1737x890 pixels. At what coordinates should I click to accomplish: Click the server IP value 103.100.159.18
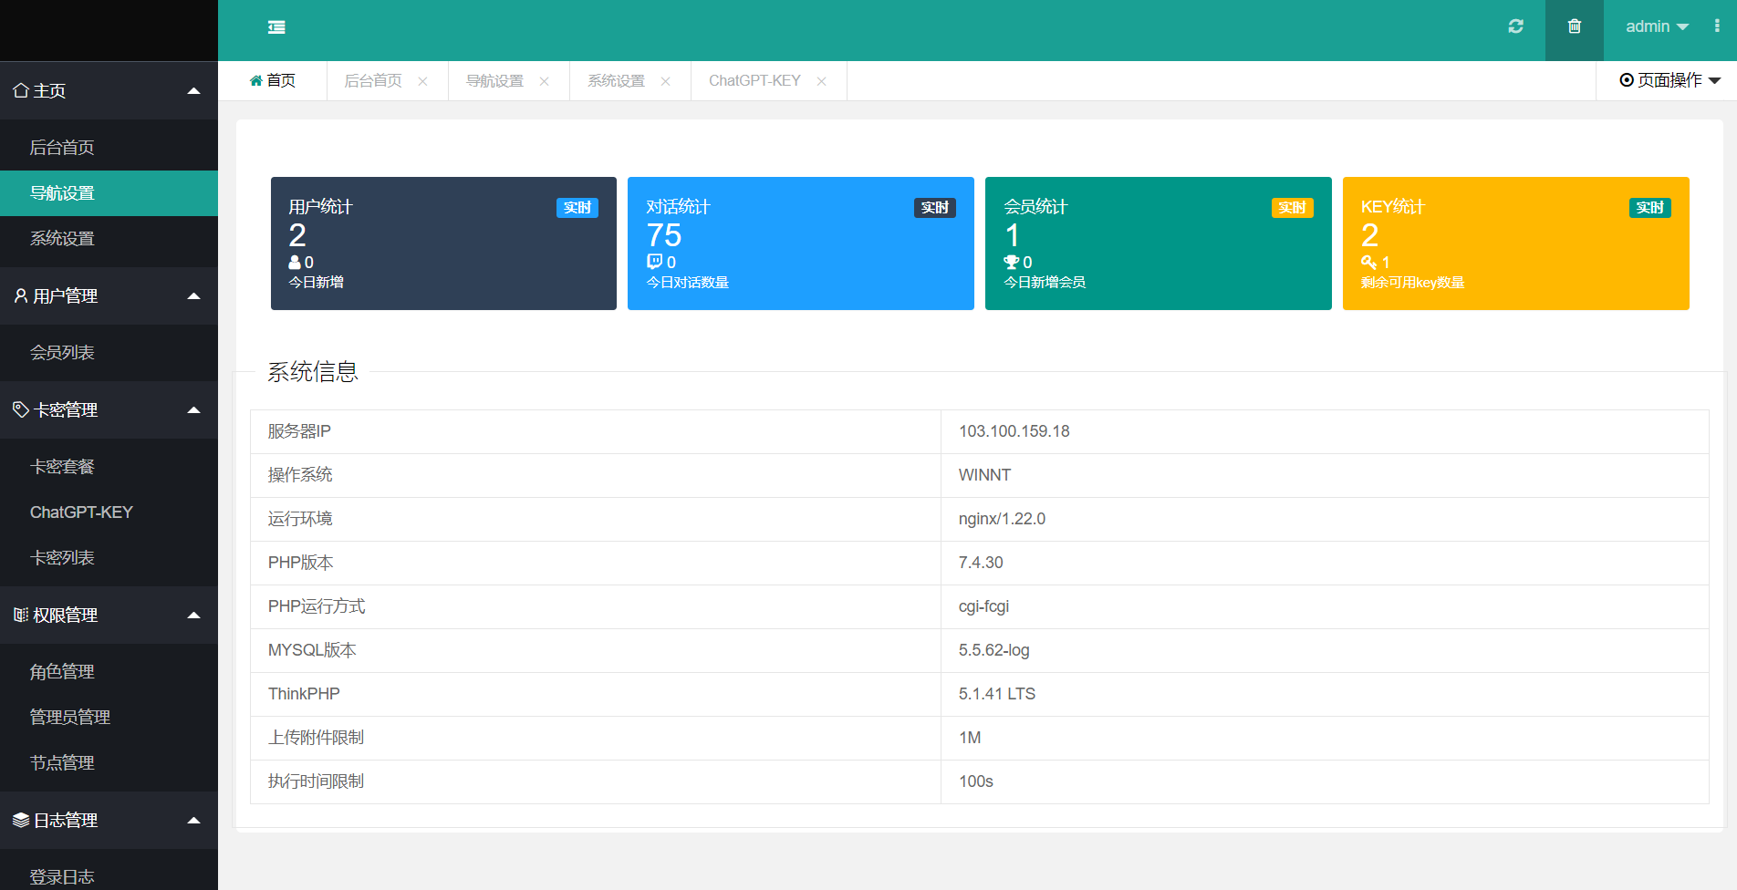coord(1014,431)
